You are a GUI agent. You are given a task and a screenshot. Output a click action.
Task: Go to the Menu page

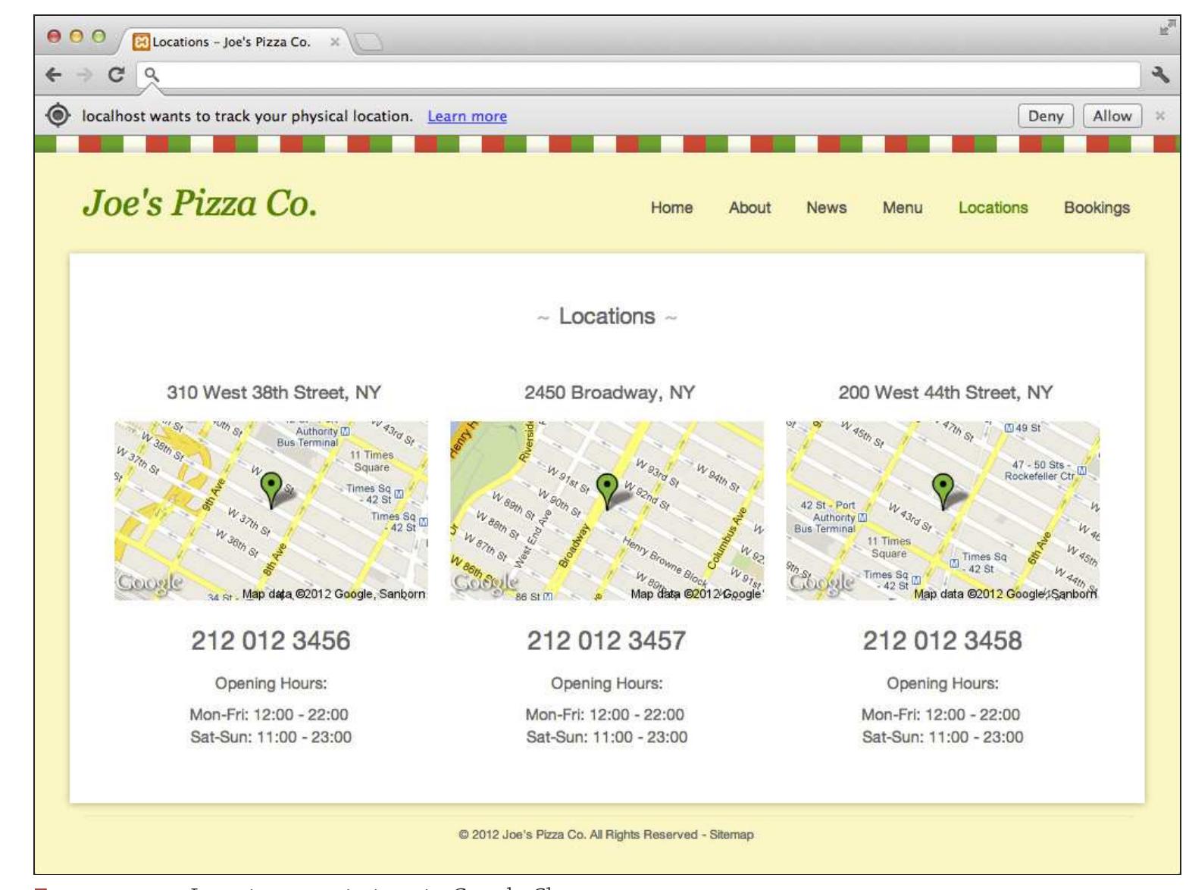pos(902,208)
